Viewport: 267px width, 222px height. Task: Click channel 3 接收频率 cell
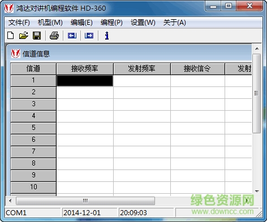pyautogui.click(x=85, y=105)
